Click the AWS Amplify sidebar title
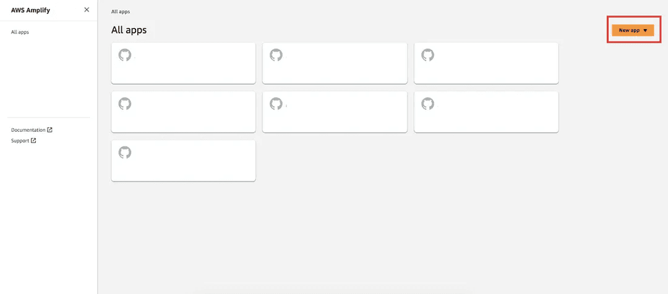The height and width of the screenshot is (294, 668). [32, 10]
